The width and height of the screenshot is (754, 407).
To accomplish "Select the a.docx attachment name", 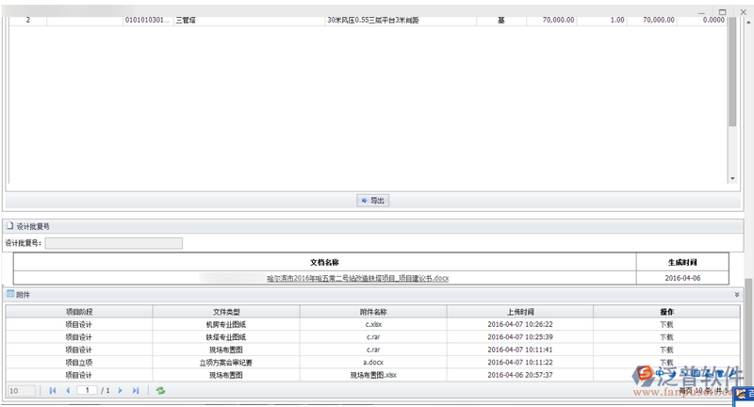I will [x=373, y=363].
